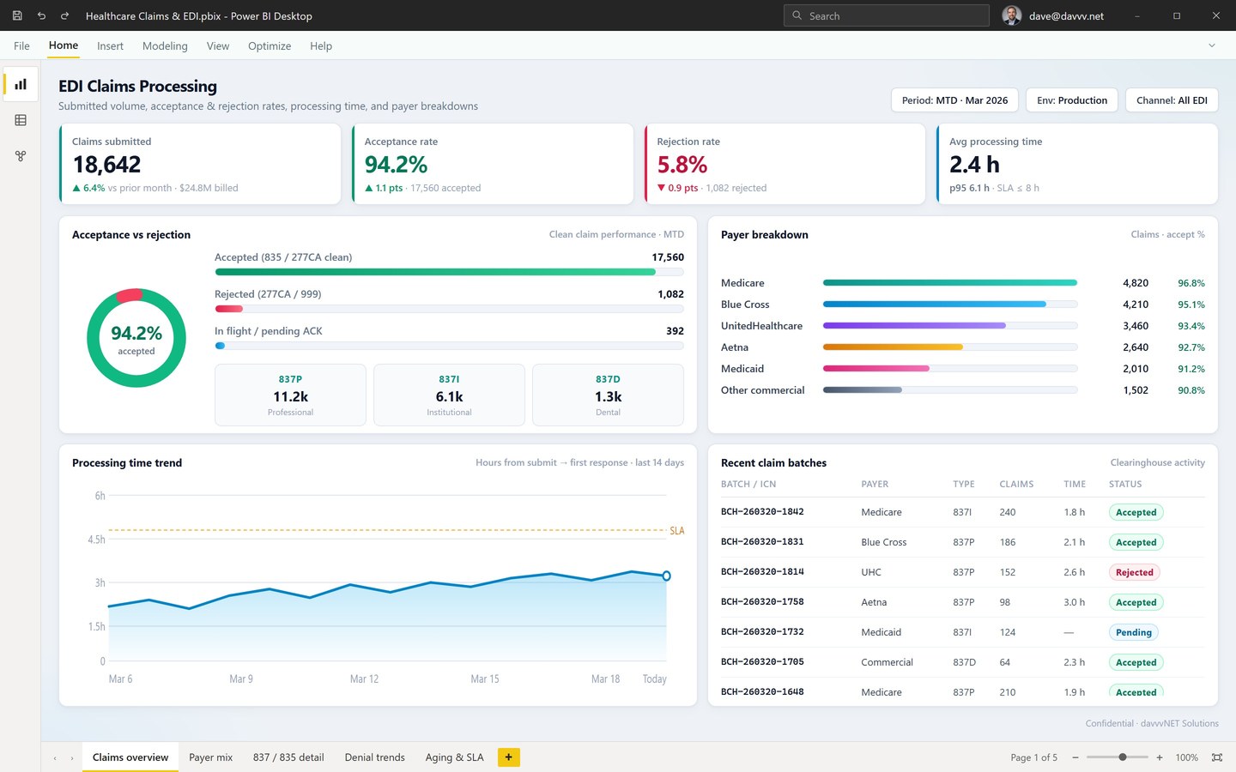Image resolution: width=1236 pixels, height=772 pixels.
Task: Open Table view in left sidebar
Action: pyautogui.click(x=21, y=120)
